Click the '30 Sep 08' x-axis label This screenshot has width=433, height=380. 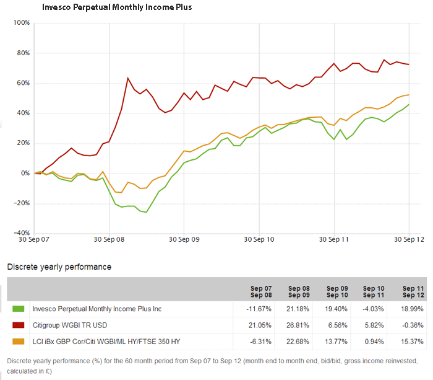point(109,239)
